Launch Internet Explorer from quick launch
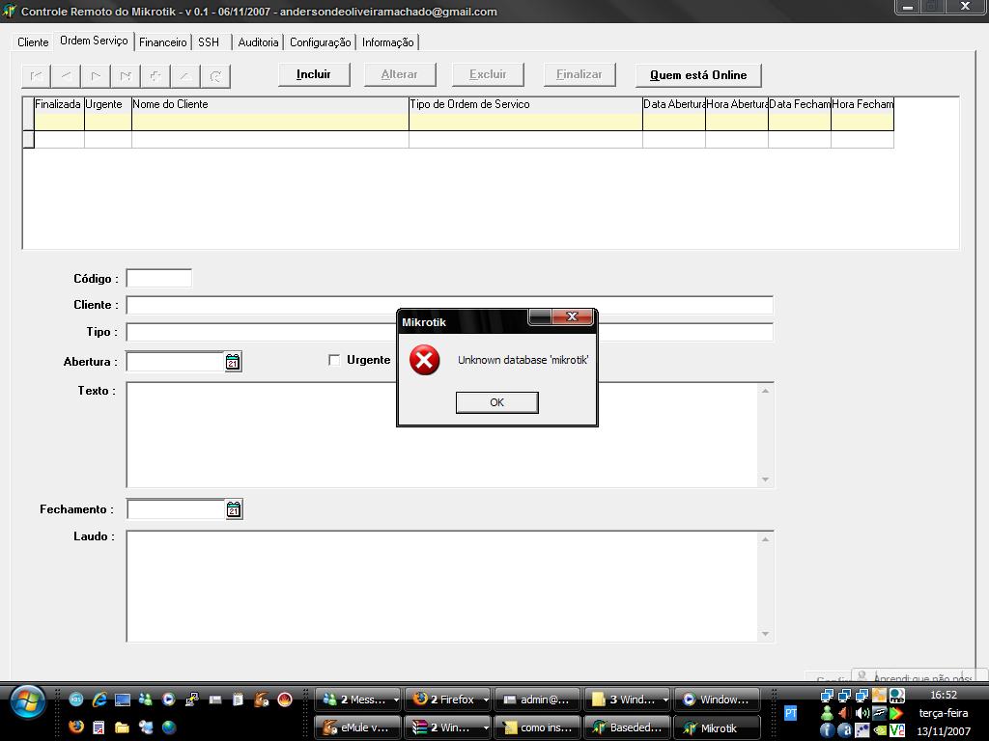Image resolution: width=989 pixels, height=741 pixels. [99, 700]
